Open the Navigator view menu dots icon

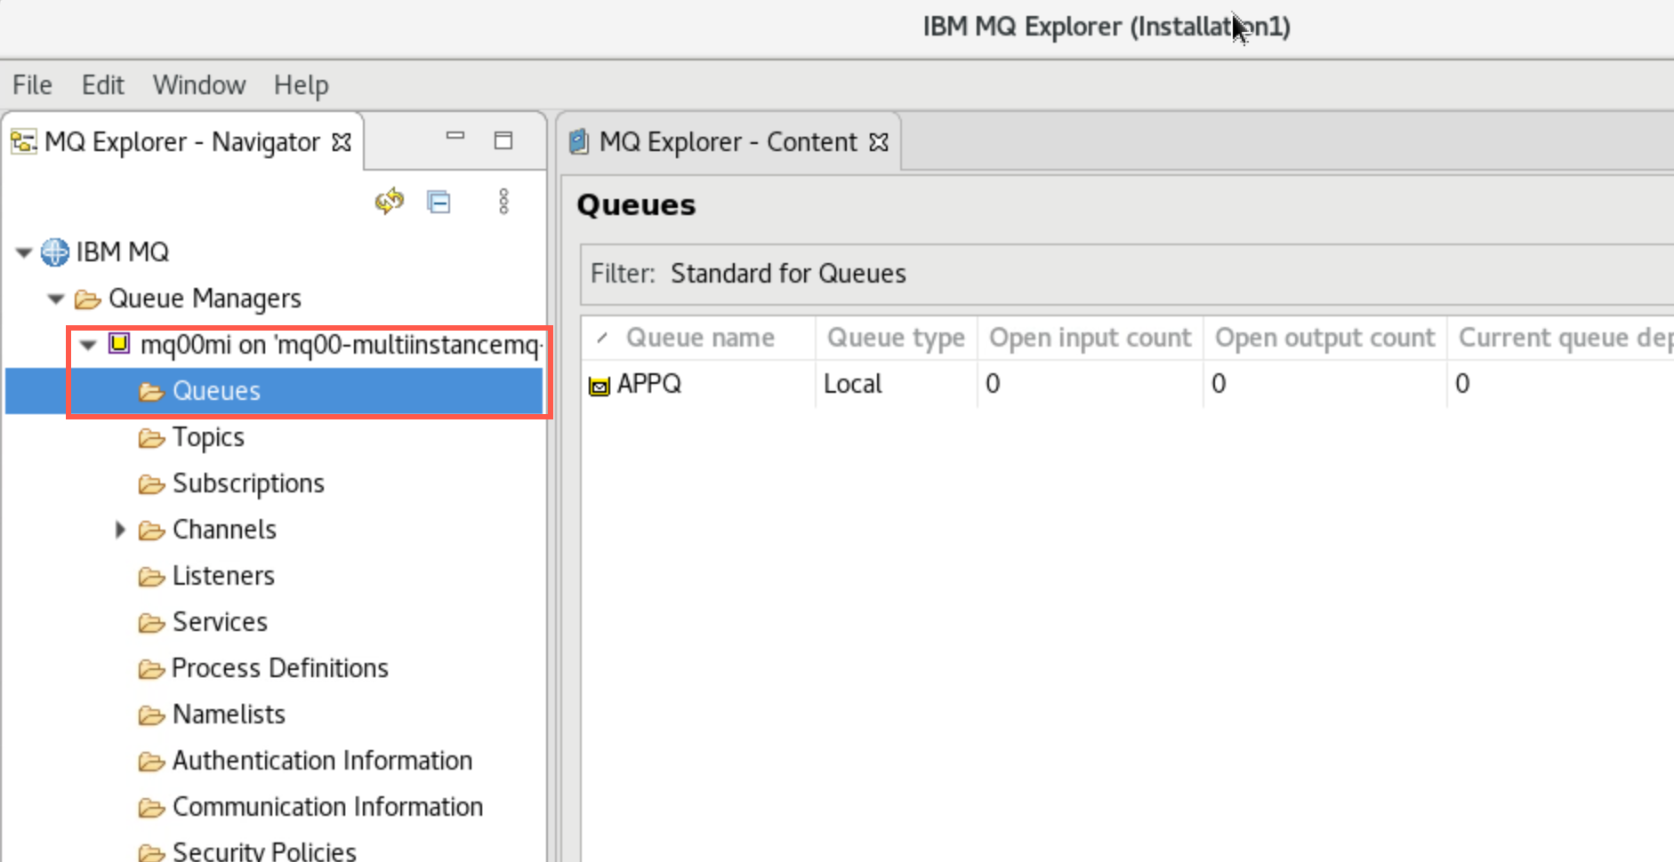tap(503, 202)
